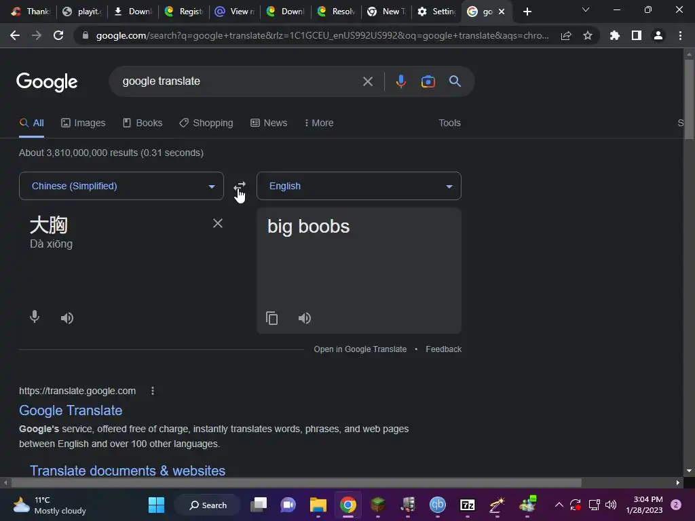This screenshot has height=521, width=695.
Task: Close the active Google search tab
Action: 502,12
